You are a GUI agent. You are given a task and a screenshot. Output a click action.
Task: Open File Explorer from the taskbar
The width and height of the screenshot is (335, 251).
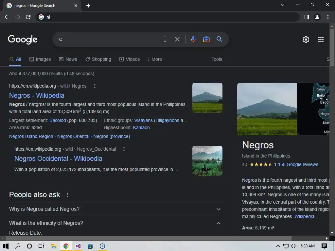54,246
